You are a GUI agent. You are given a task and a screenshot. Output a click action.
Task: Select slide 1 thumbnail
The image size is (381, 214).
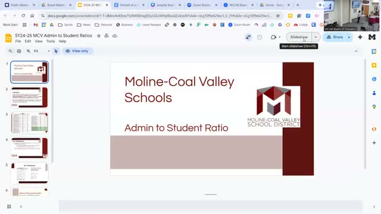coord(29,72)
